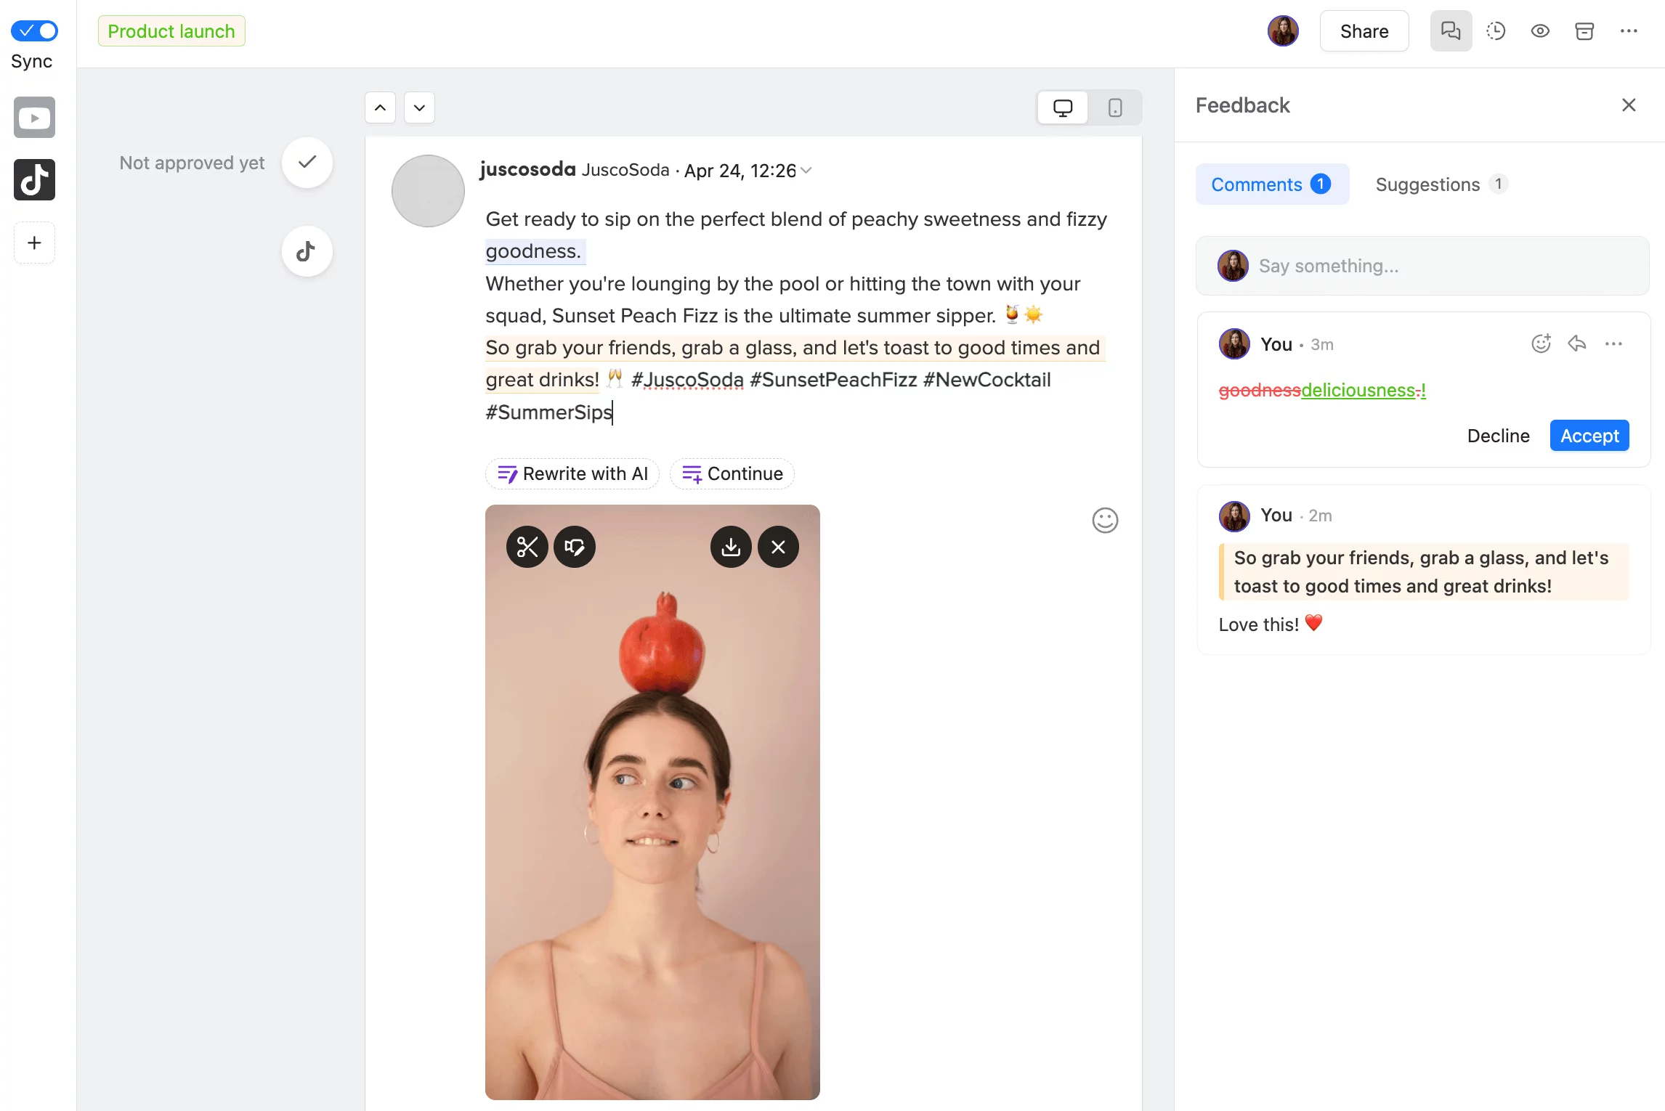Click the reply icon on comment

[1578, 343]
